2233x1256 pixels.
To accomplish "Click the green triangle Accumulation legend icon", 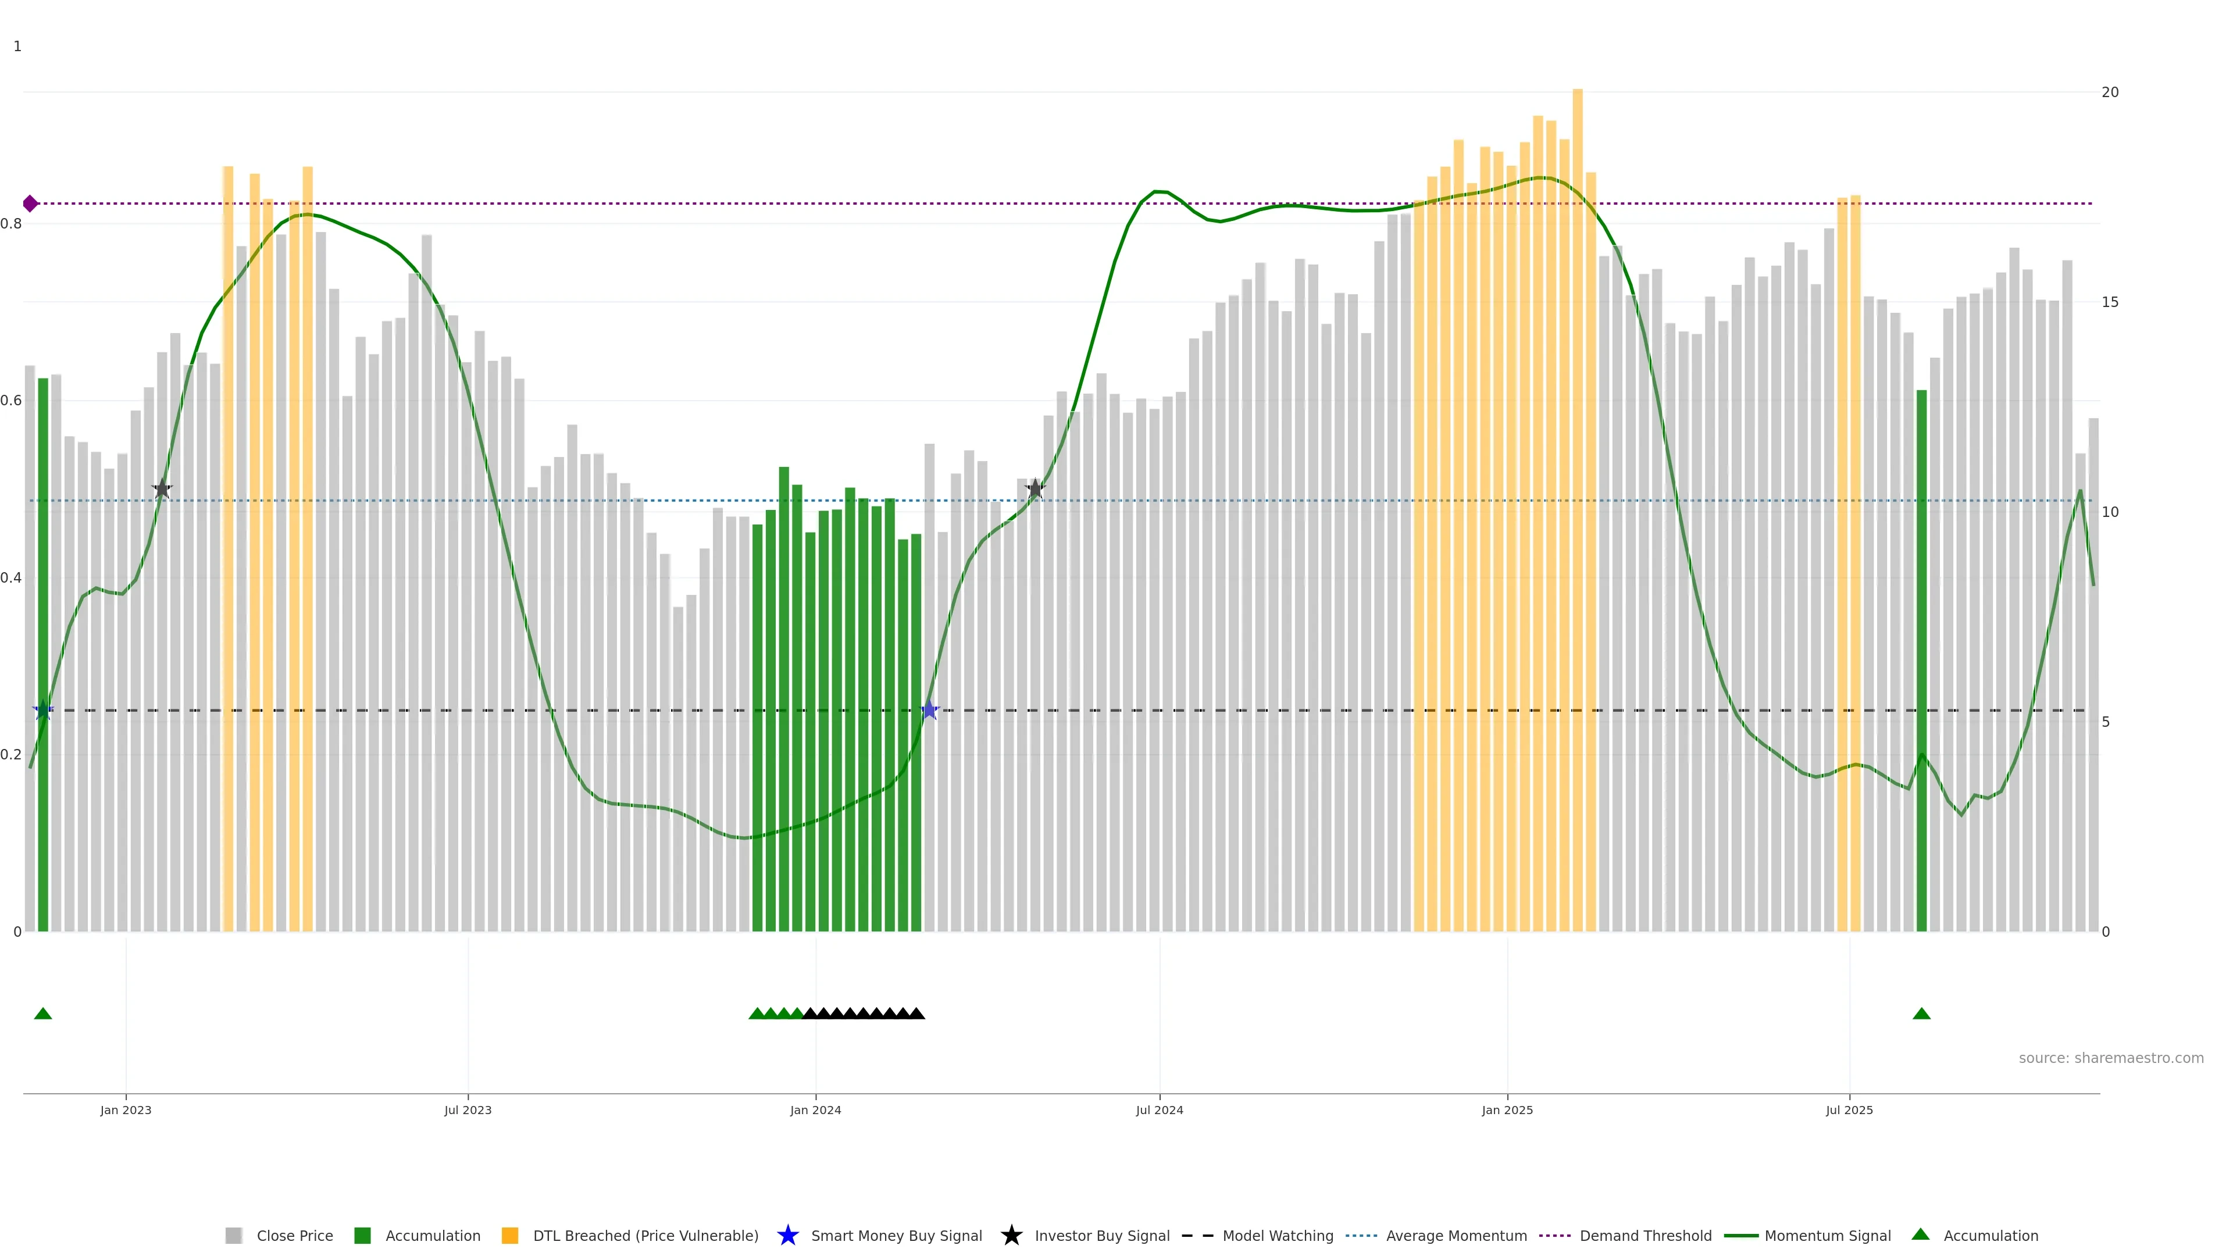I will [x=1920, y=1234].
